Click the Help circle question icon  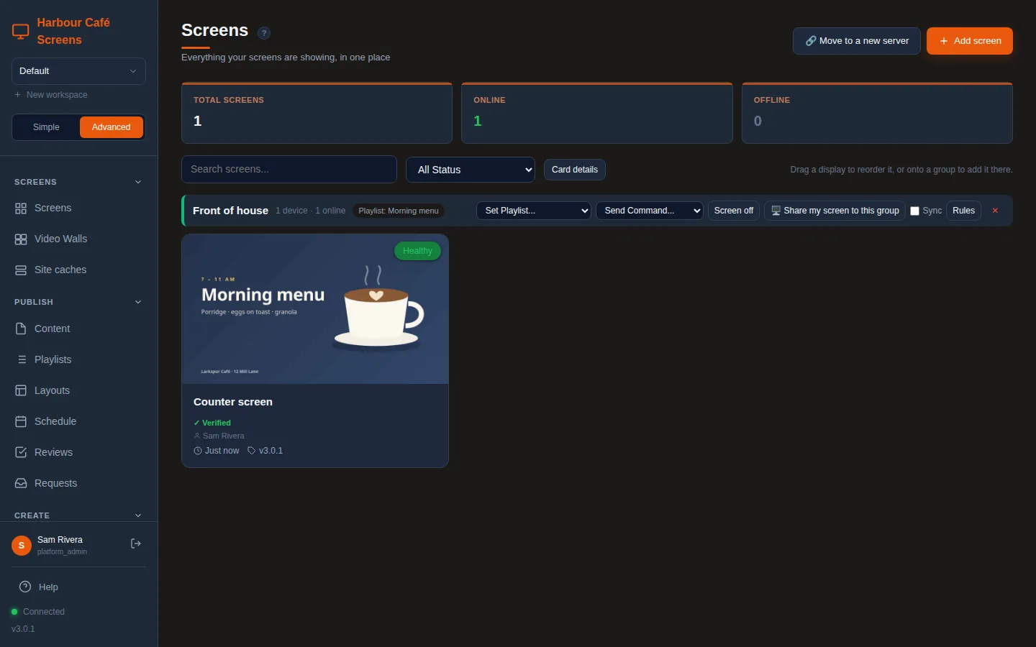[x=25, y=587]
